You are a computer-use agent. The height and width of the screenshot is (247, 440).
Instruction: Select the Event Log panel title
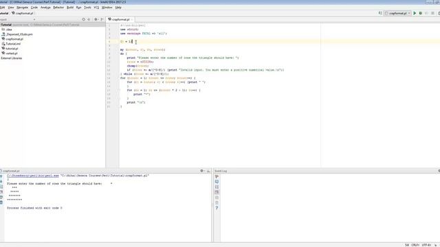221,171
